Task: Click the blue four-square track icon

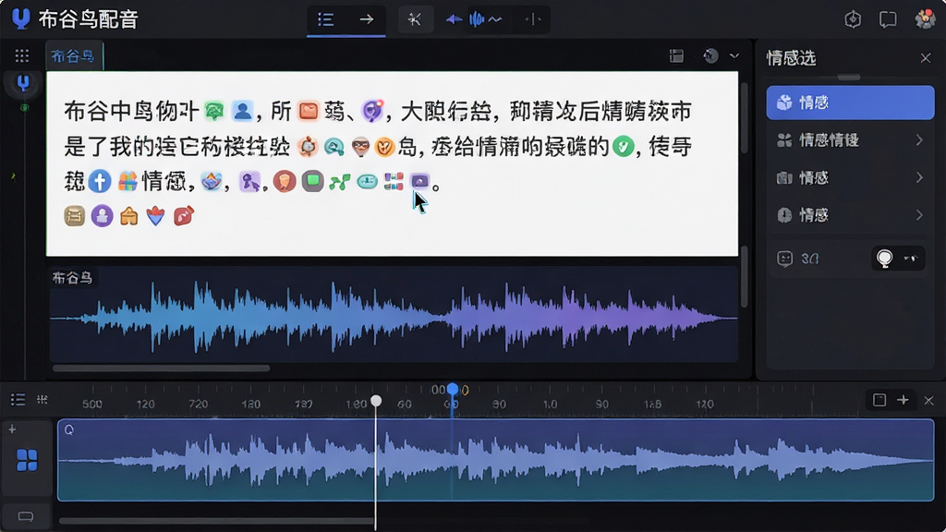Action: [27, 460]
